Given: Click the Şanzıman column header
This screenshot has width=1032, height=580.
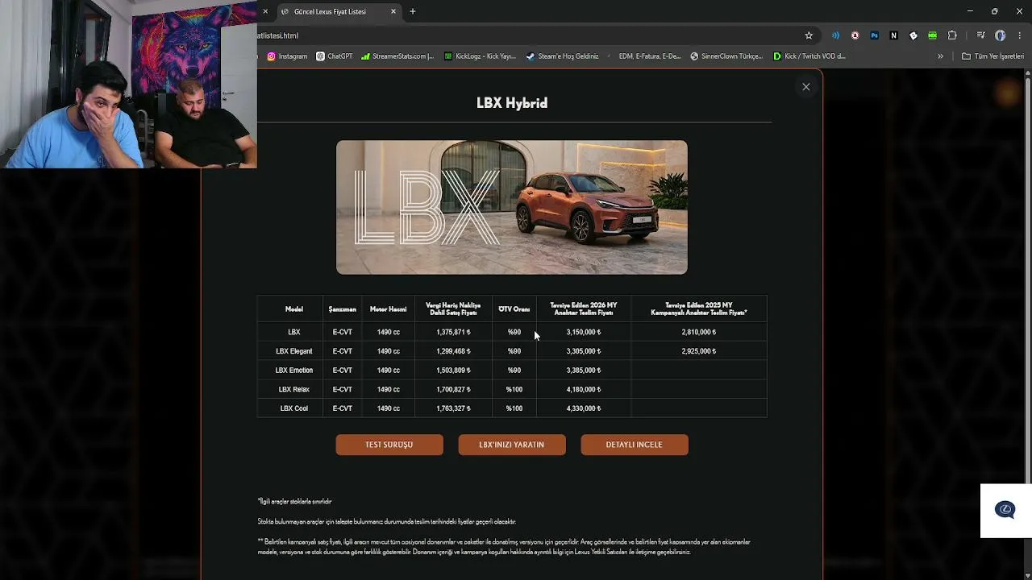Looking at the screenshot, I should pyautogui.click(x=342, y=309).
